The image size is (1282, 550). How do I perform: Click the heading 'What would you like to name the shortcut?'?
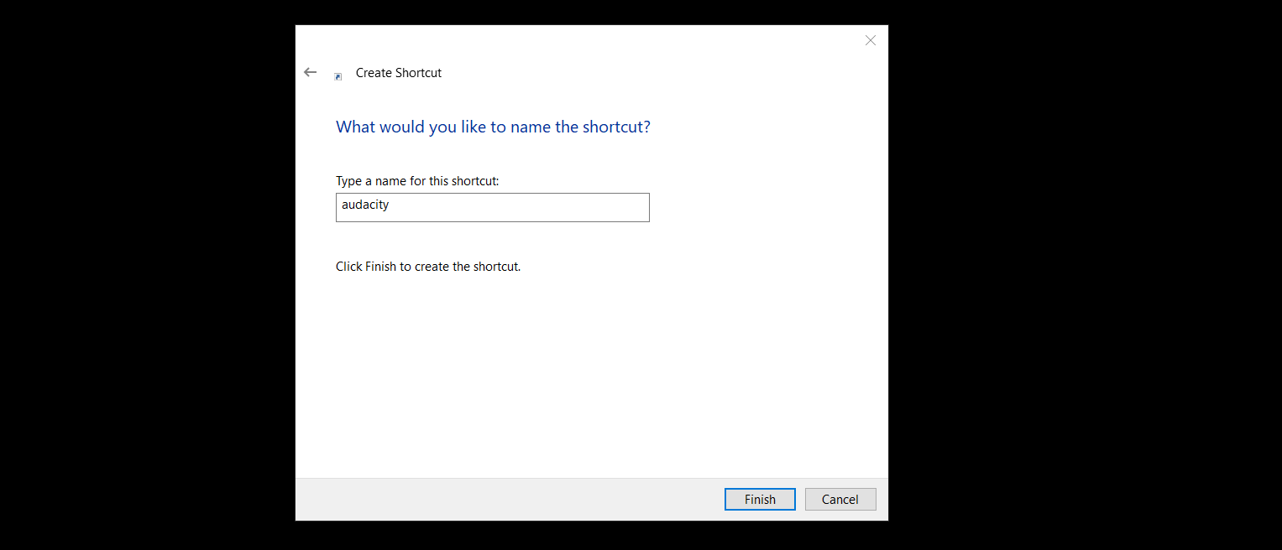493,127
